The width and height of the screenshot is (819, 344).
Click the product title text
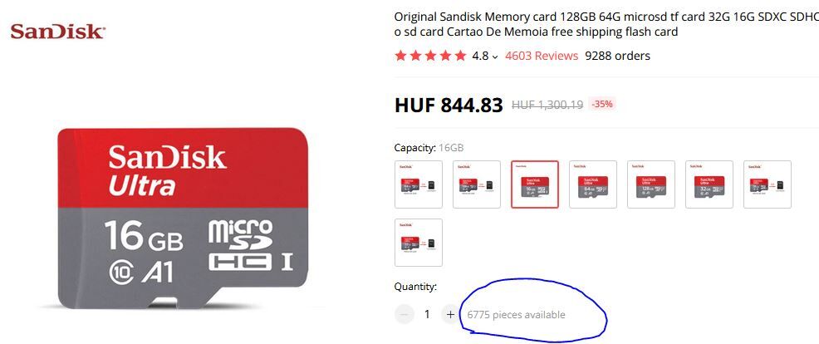coord(606,24)
